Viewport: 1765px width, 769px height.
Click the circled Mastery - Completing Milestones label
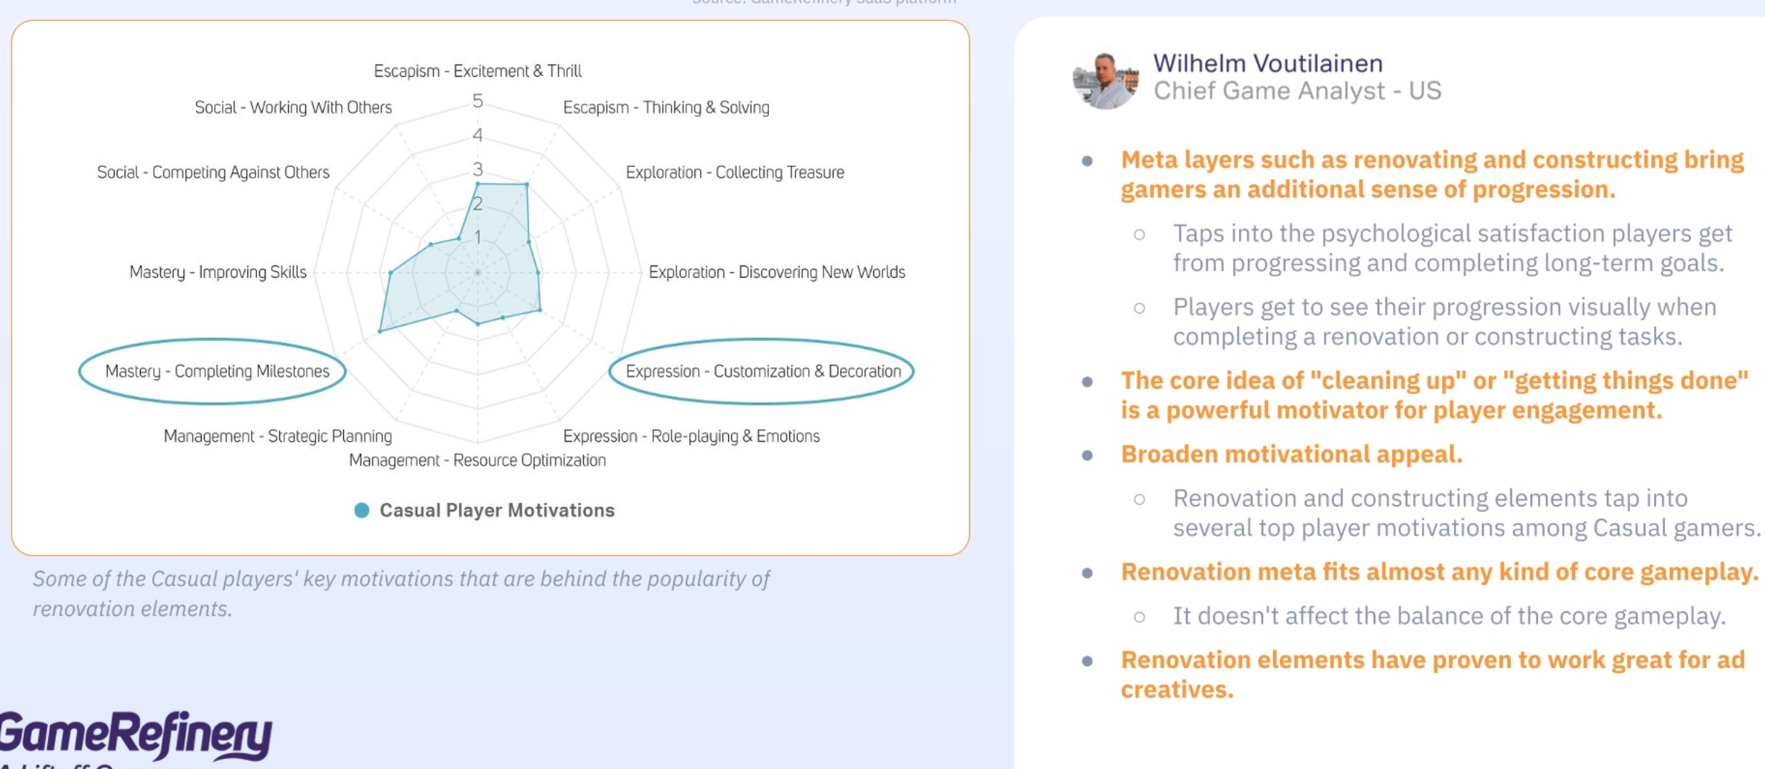tap(217, 371)
